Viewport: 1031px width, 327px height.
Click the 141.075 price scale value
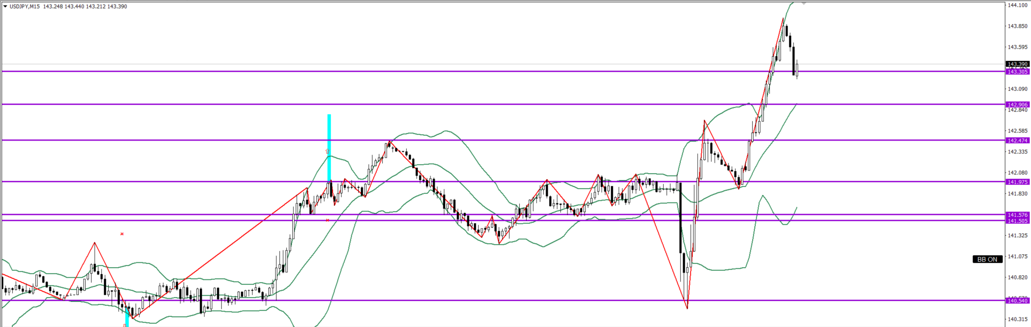1017,256
